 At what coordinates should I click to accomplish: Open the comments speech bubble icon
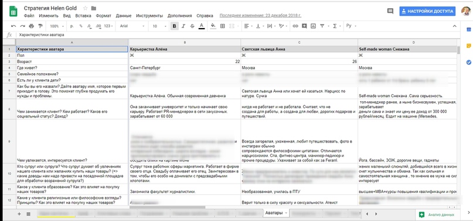tap(390, 11)
